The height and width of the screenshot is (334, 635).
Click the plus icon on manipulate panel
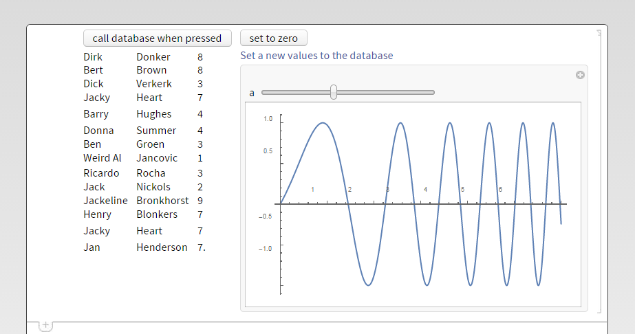click(579, 75)
